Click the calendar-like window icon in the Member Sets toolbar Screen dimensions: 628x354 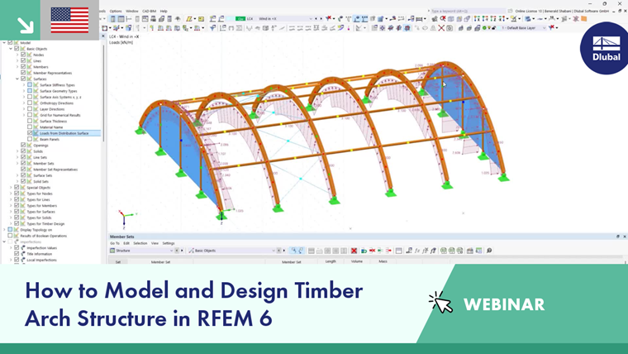coord(398,251)
